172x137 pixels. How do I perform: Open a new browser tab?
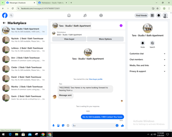pyautogui.click(x=71, y=3)
